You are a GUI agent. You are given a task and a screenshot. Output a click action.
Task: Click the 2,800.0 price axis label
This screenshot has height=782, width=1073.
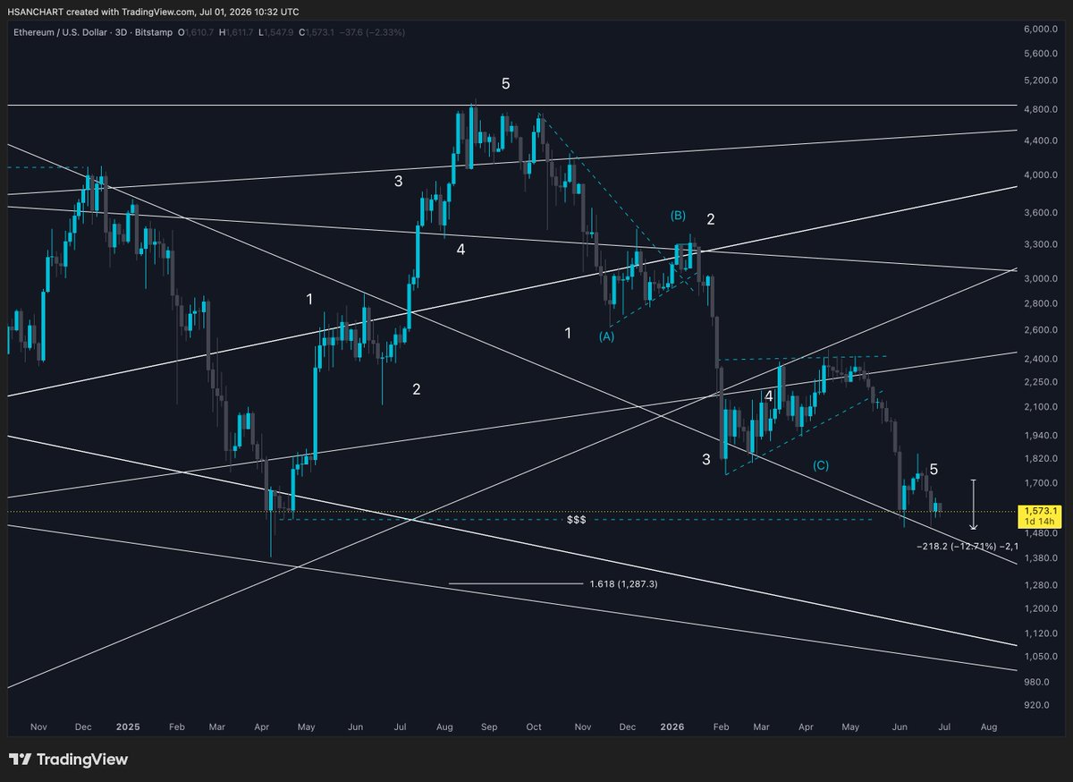1043,304
